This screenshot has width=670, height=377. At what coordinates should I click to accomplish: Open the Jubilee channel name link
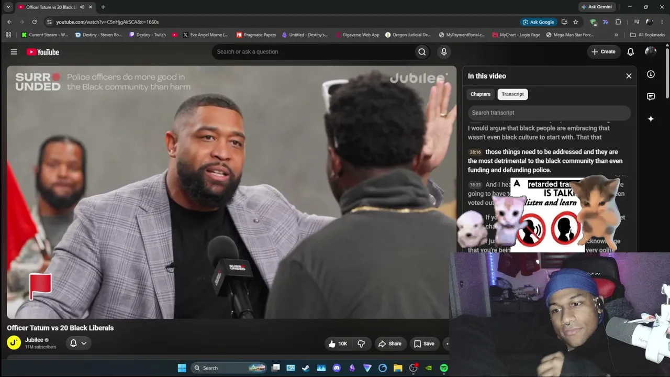pos(34,340)
